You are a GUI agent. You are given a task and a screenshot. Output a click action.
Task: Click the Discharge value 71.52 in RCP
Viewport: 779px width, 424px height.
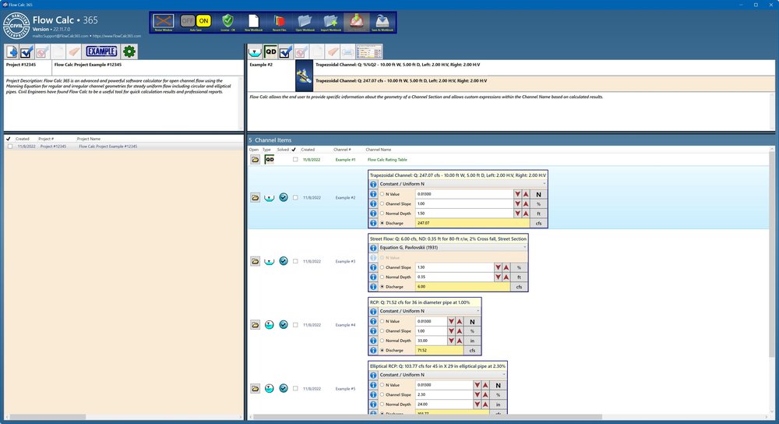tap(439, 351)
